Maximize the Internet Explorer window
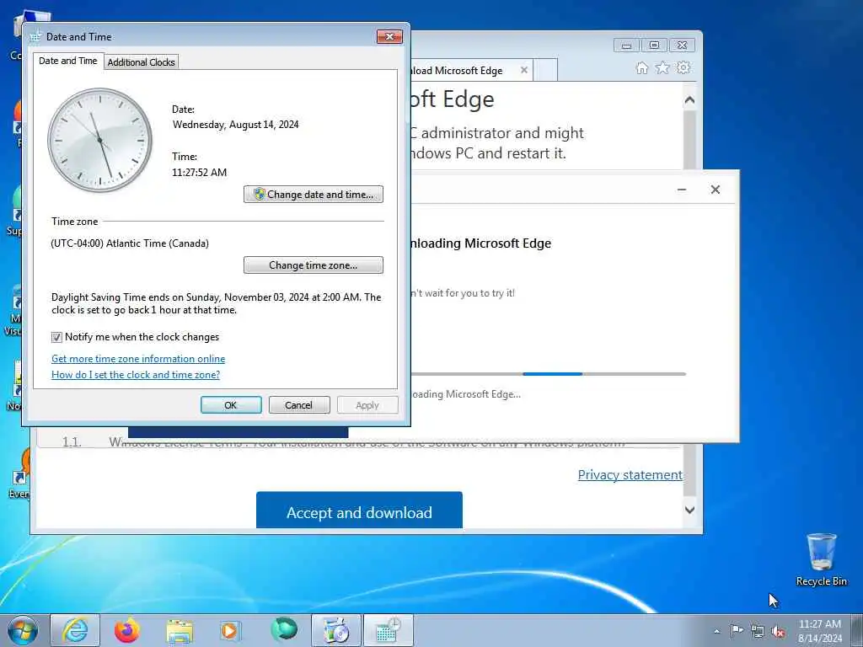 [654, 45]
